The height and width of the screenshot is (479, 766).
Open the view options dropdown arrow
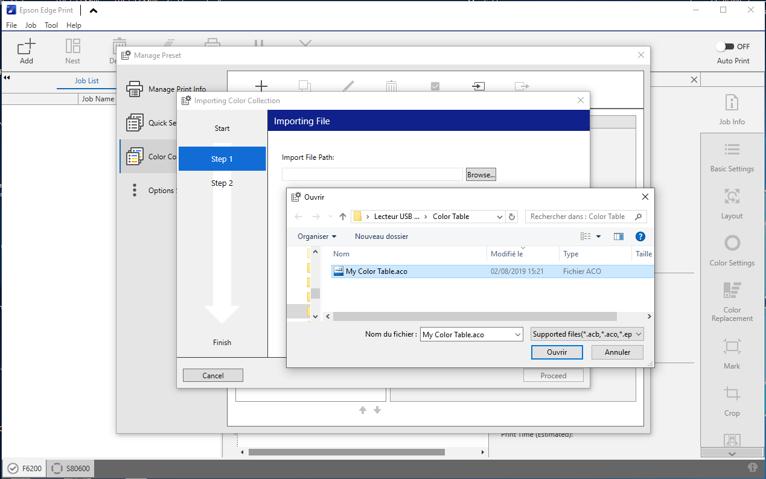[598, 236]
